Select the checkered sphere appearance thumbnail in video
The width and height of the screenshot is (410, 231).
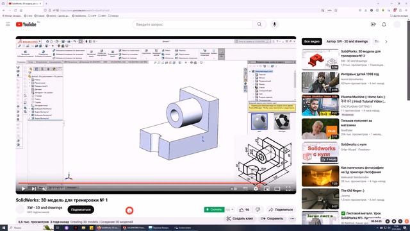[282, 121]
